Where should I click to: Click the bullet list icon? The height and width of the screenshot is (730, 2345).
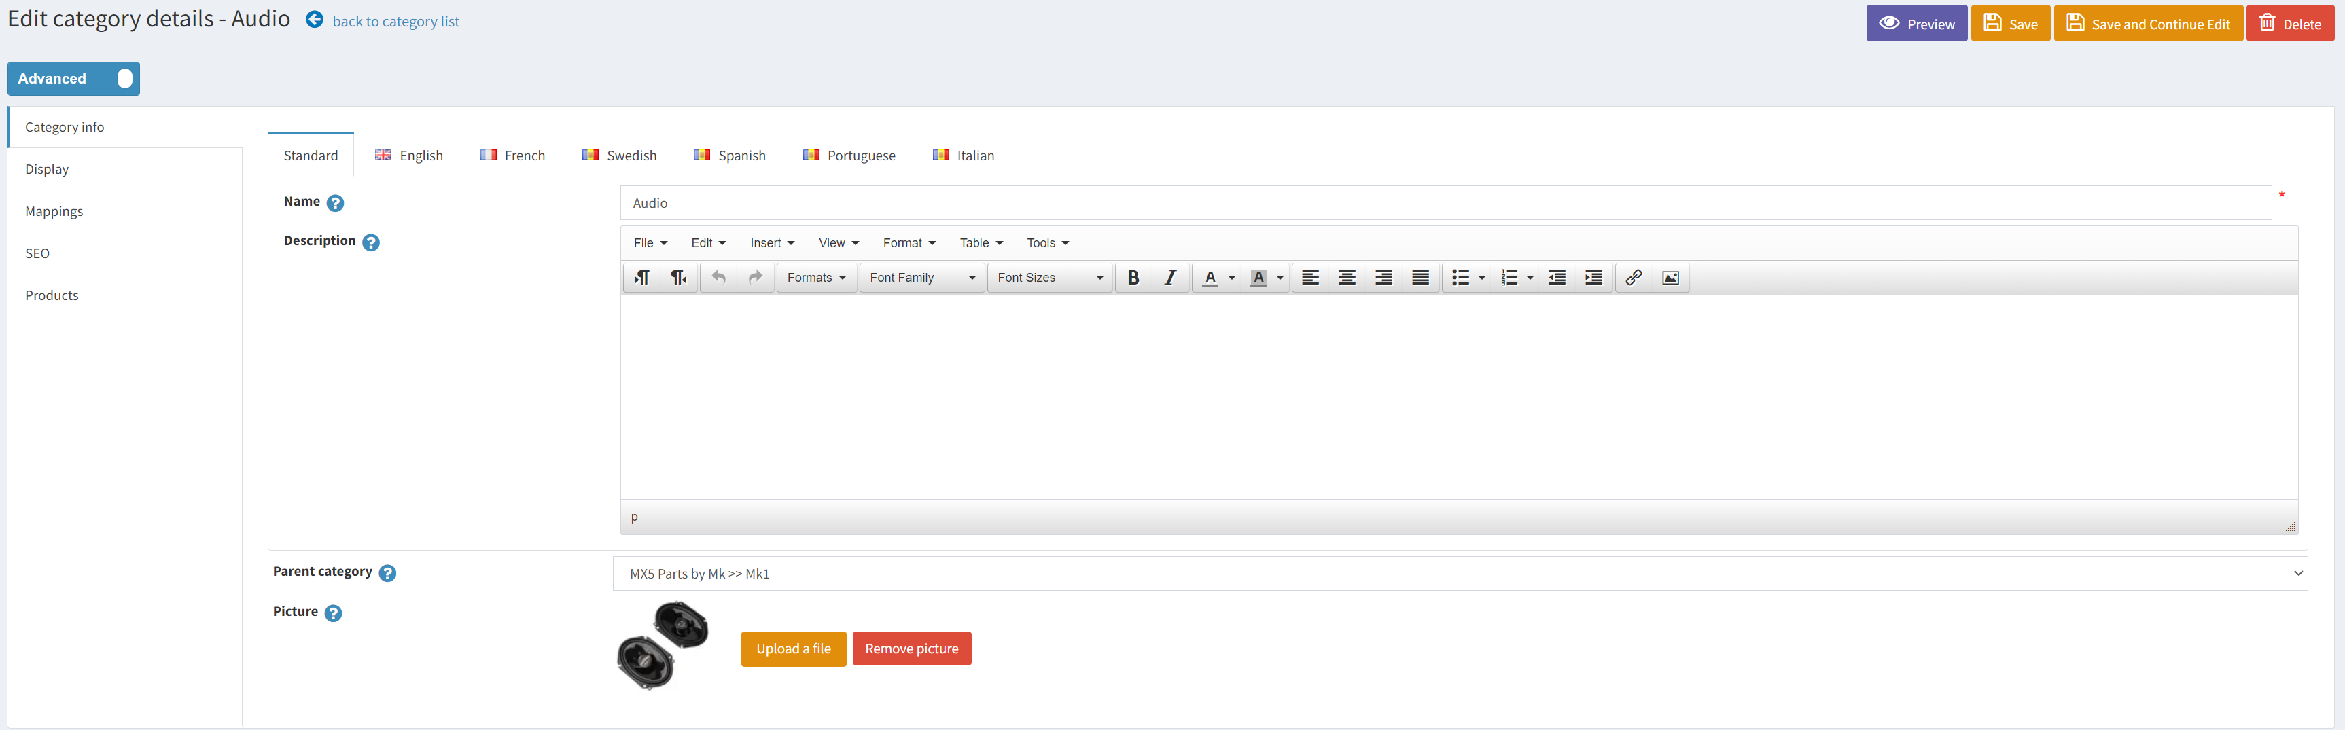click(1460, 278)
